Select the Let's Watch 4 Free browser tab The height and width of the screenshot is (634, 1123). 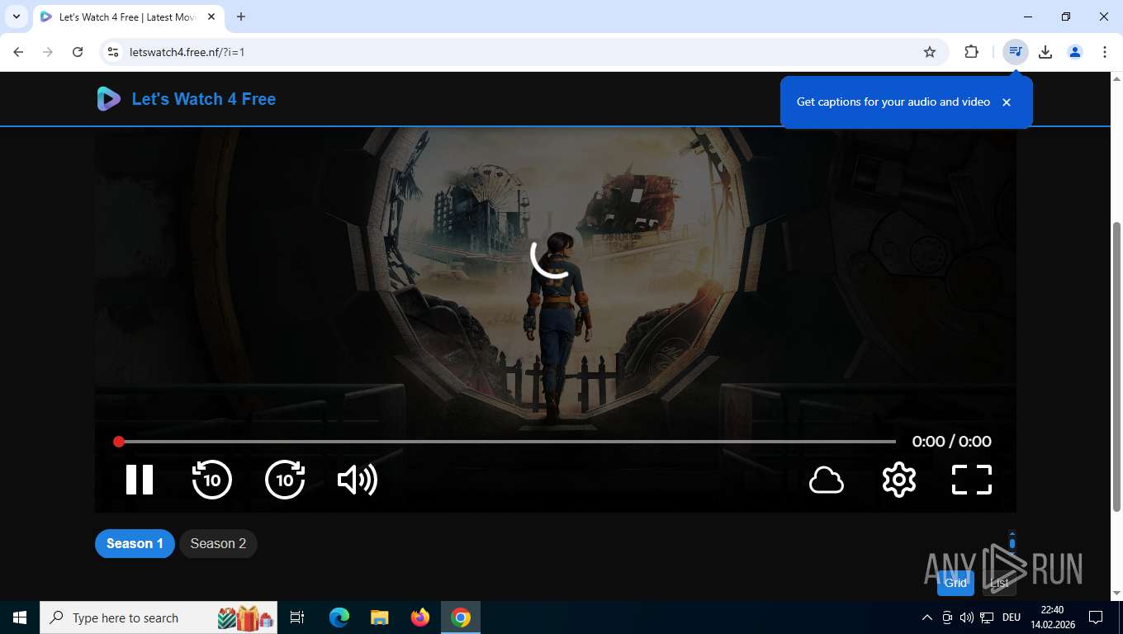point(128,17)
